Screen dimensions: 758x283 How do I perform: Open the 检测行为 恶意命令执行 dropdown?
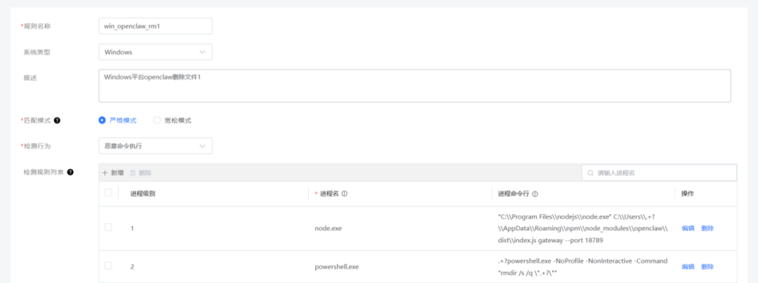[x=155, y=146]
